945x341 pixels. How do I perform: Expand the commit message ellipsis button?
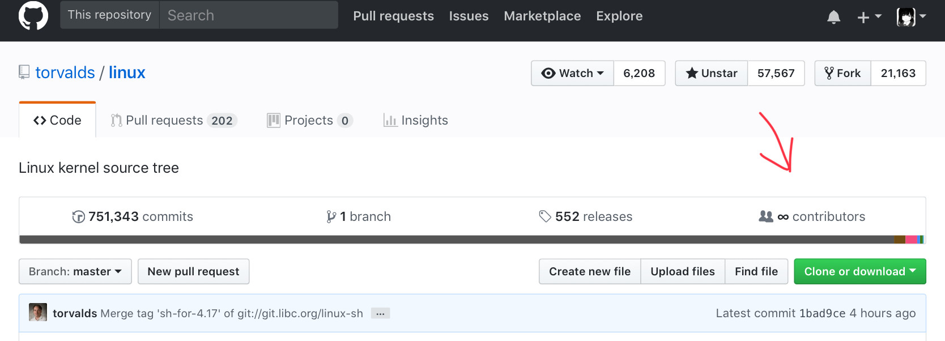pos(380,313)
